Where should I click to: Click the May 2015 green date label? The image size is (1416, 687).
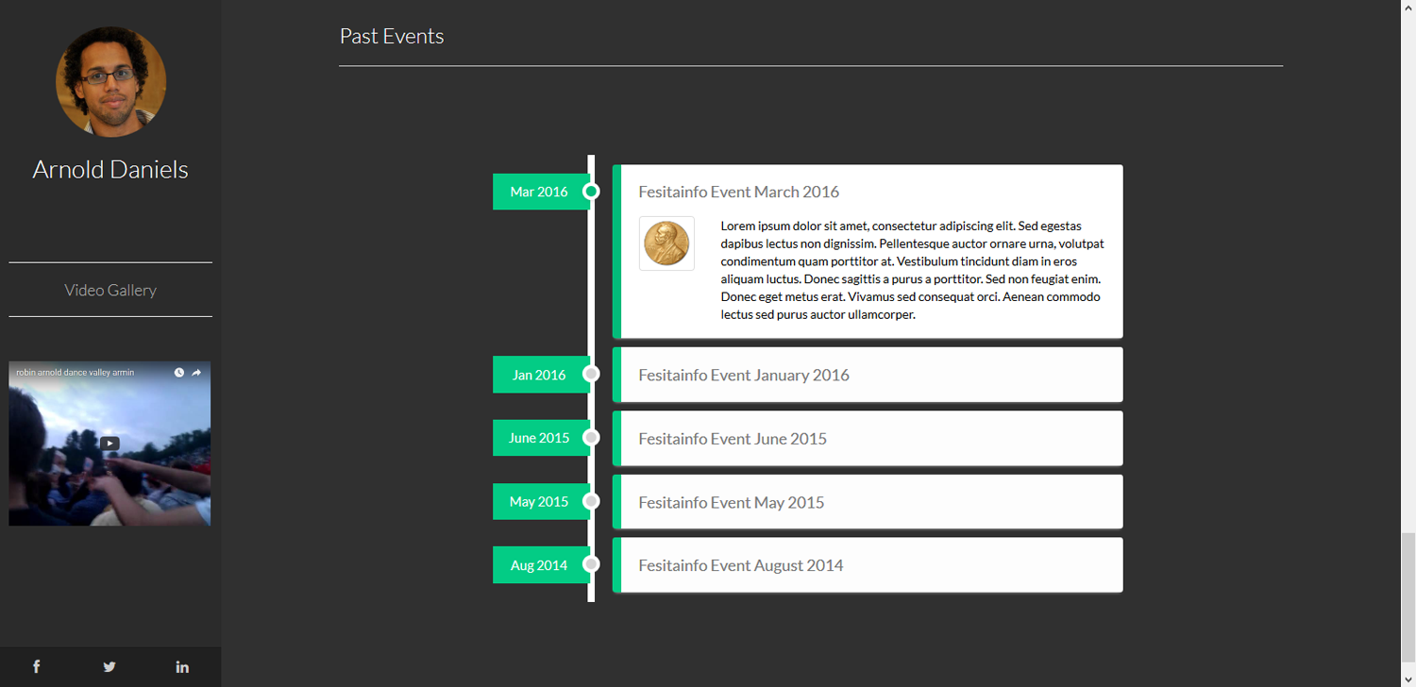[539, 501]
